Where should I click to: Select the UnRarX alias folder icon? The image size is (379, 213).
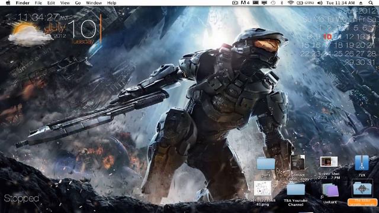click(330, 191)
